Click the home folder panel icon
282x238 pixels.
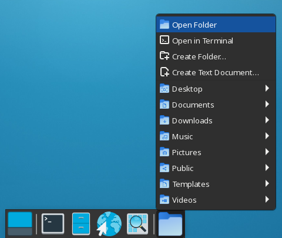(x=170, y=224)
